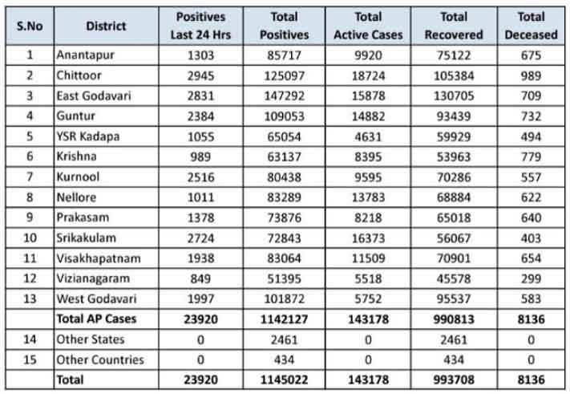The height and width of the screenshot is (394, 570).
Task: Select the grand total positives 1145022
Action: [284, 380]
